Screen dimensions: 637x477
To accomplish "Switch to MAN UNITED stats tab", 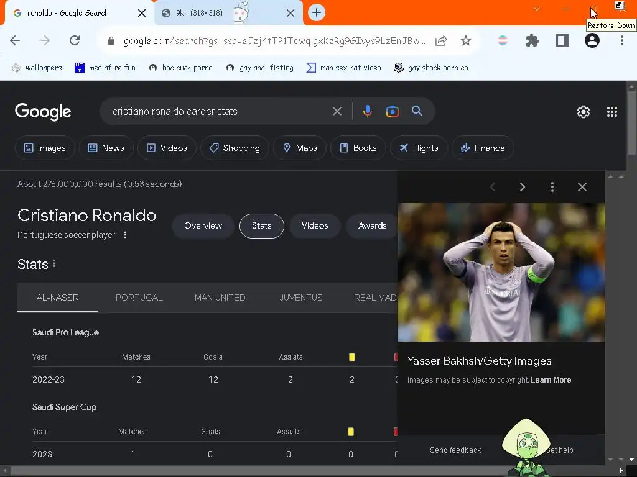I will [220, 298].
